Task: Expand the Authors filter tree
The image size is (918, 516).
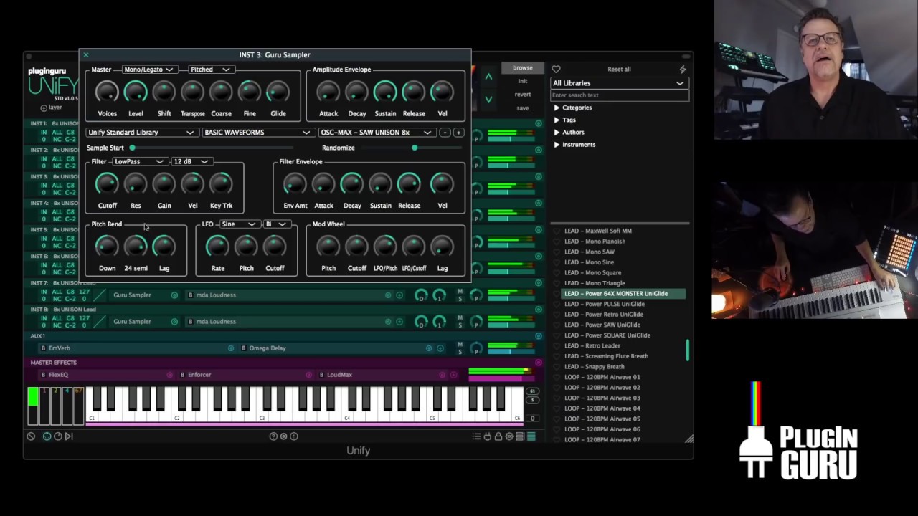Action: coord(557,133)
